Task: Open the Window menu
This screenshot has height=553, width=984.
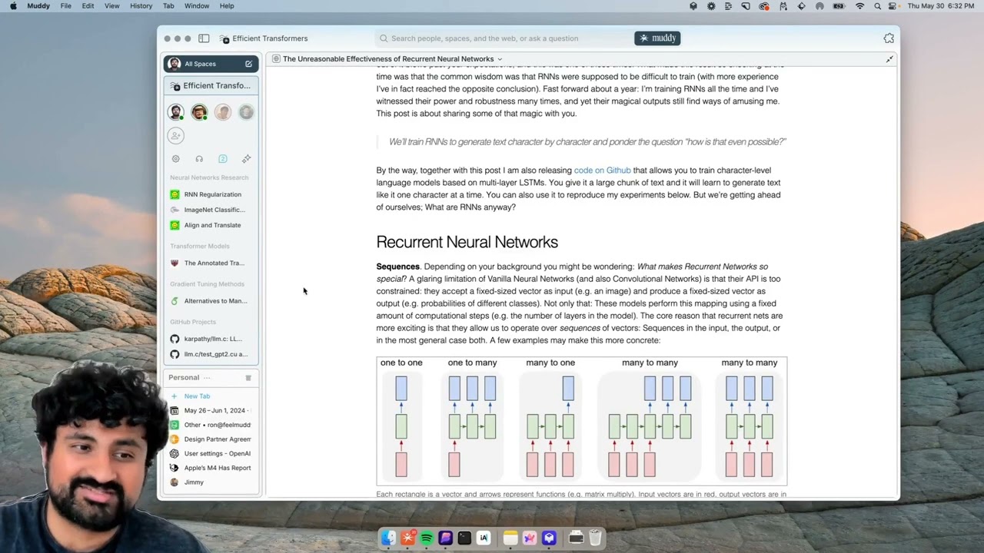Action: (197, 6)
